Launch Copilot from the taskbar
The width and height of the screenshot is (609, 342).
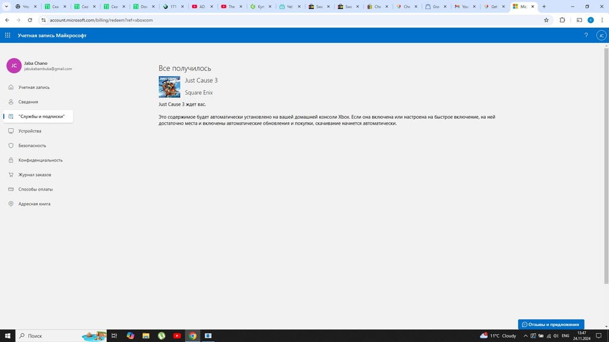coord(130,336)
